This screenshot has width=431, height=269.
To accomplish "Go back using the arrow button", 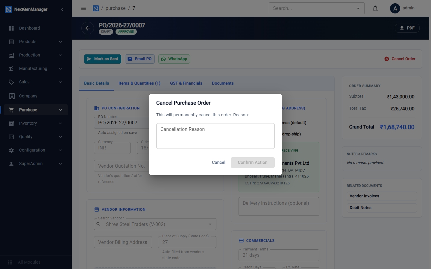I will coord(88,28).
